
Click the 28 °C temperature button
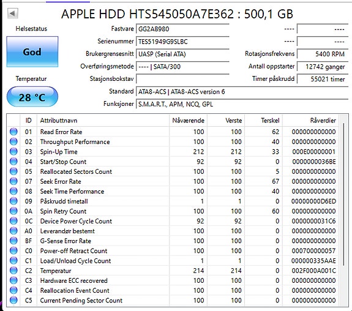[x=32, y=97]
